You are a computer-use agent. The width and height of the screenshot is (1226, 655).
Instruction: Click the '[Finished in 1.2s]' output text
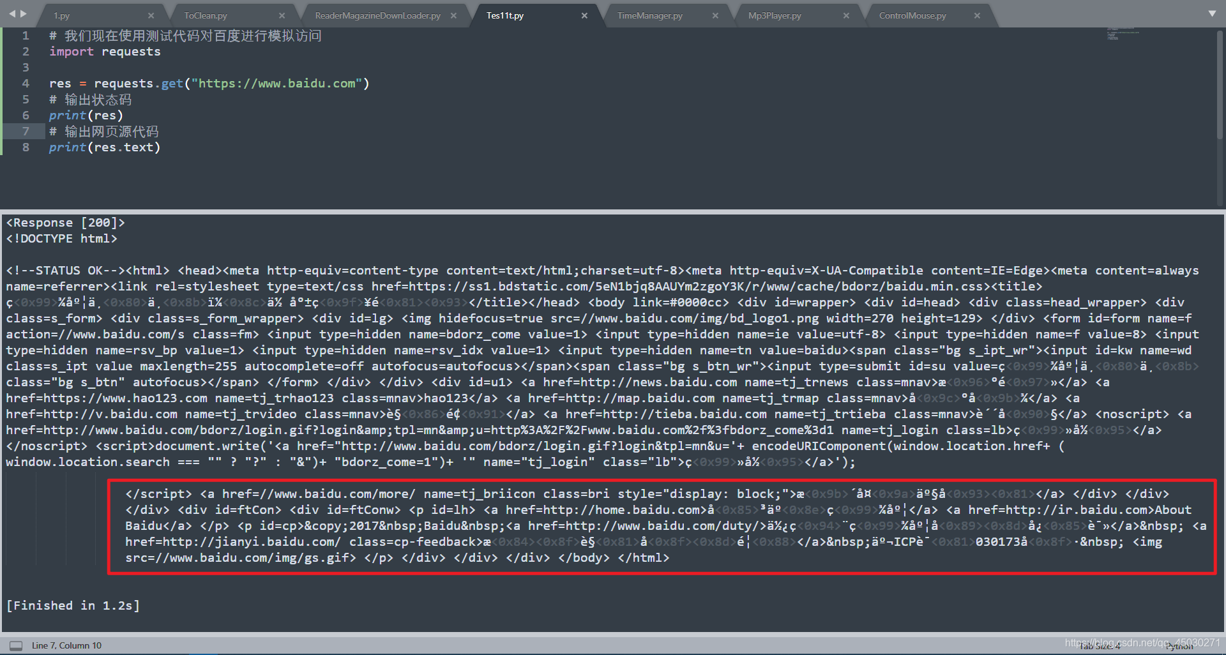pyautogui.click(x=73, y=606)
